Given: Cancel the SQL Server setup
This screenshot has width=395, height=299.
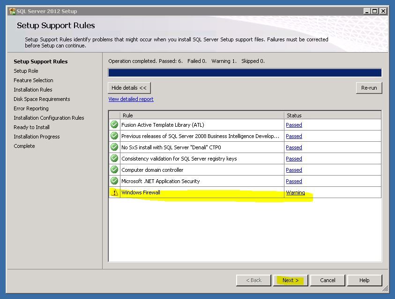Looking at the screenshot, I should coord(328,280).
